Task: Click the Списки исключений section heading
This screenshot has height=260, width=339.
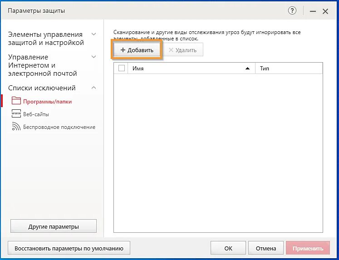Action: click(42, 88)
